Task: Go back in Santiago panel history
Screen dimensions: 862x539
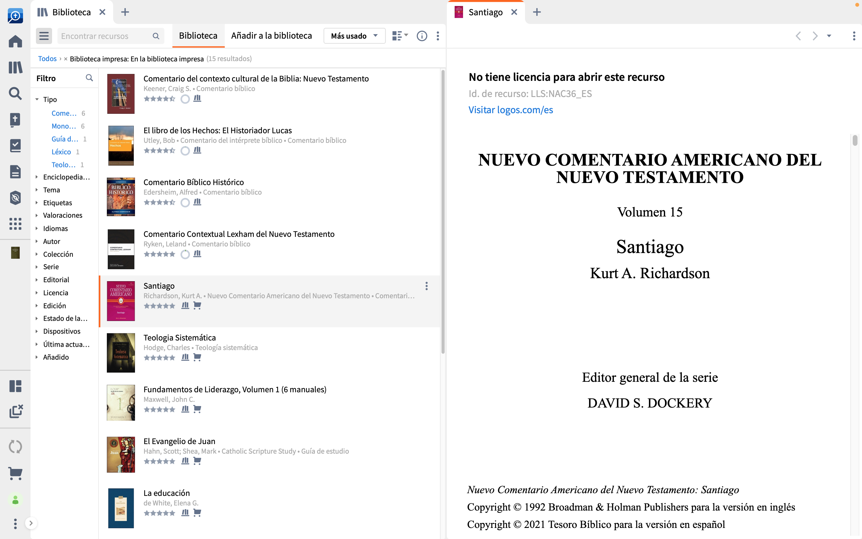Action: (798, 36)
